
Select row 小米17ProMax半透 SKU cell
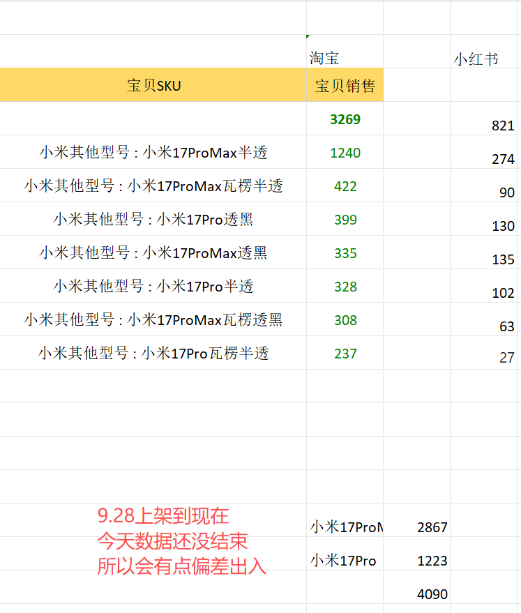point(153,152)
